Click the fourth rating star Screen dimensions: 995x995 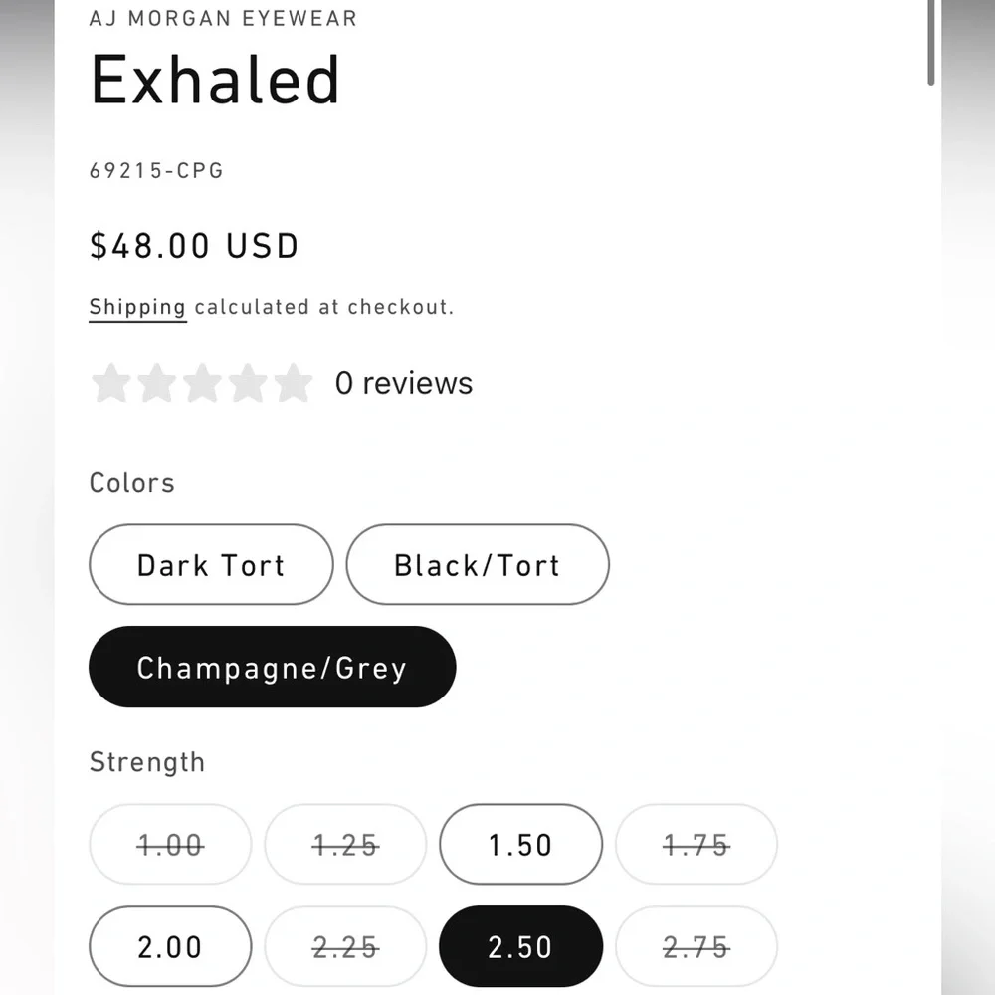(248, 383)
